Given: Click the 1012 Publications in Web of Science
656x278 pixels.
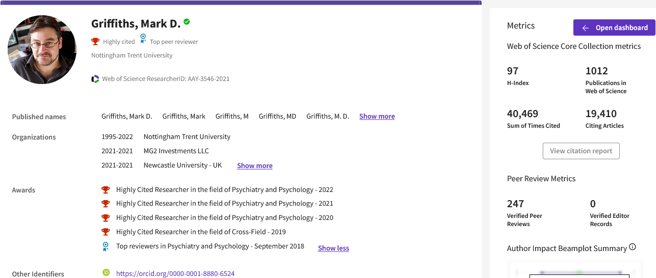Looking at the screenshot, I should click(596, 71).
